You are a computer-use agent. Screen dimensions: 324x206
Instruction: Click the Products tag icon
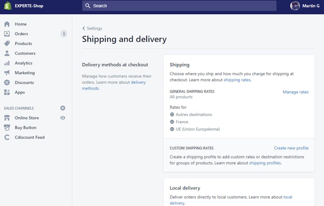click(7, 44)
